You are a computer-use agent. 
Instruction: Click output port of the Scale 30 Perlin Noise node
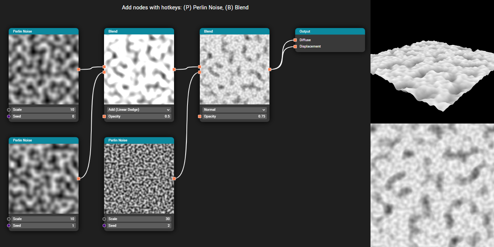tap(174, 179)
